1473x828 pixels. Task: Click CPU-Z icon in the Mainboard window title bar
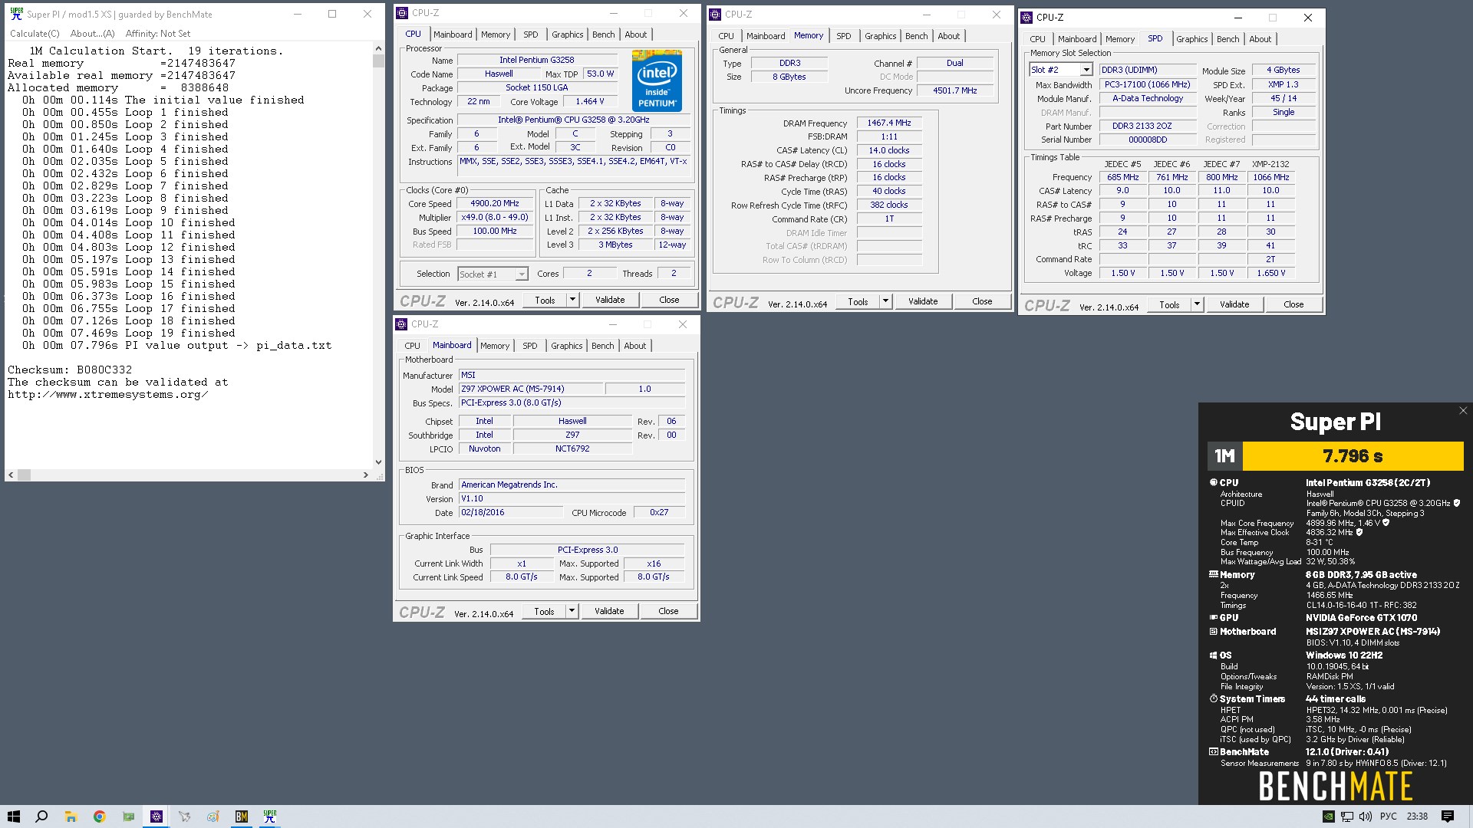(x=401, y=324)
